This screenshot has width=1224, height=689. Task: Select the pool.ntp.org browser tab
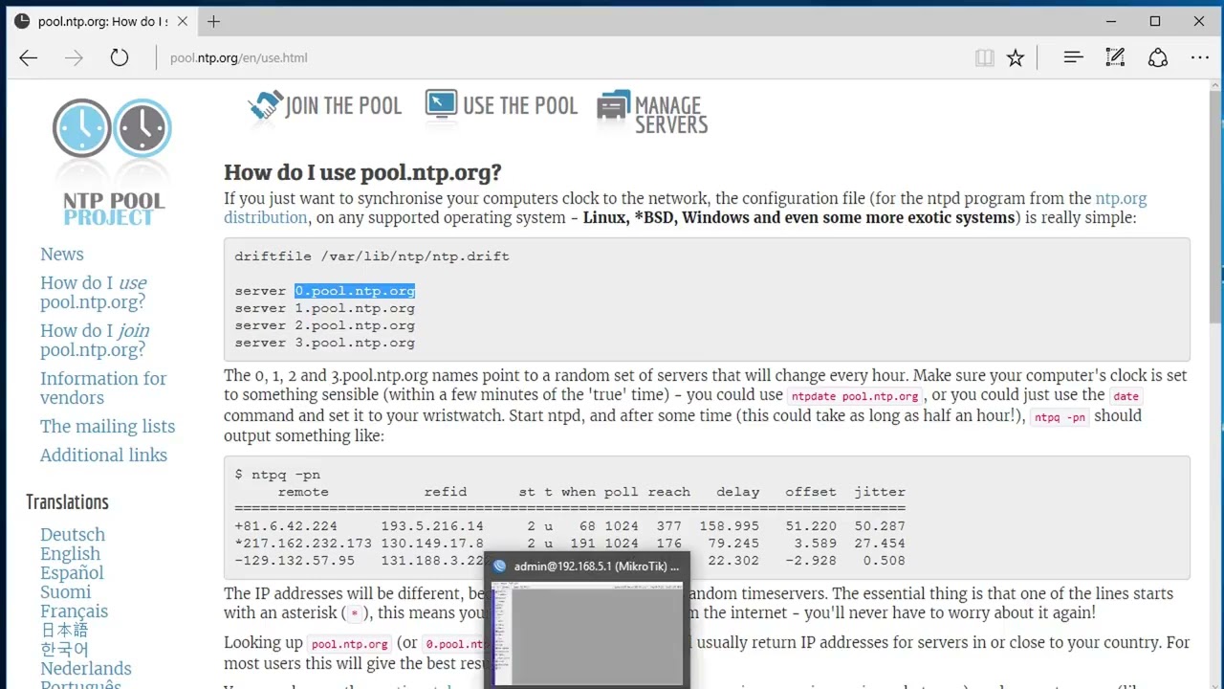point(102,21)
